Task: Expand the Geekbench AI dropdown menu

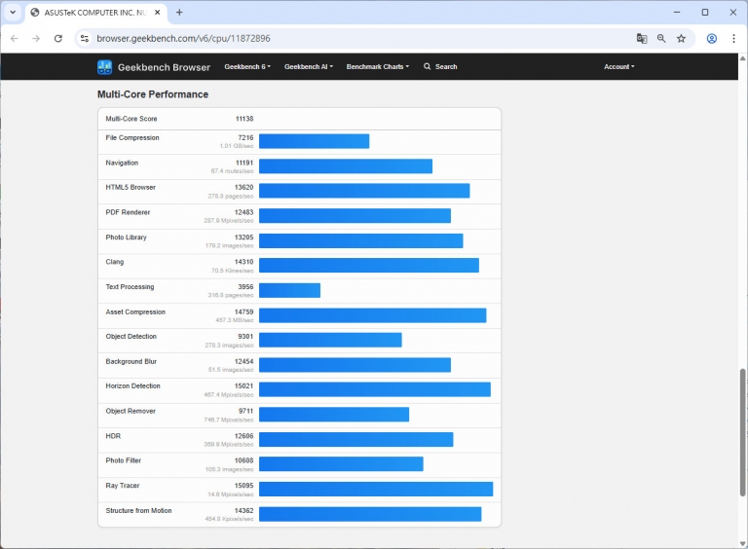Action: [309, 67]
